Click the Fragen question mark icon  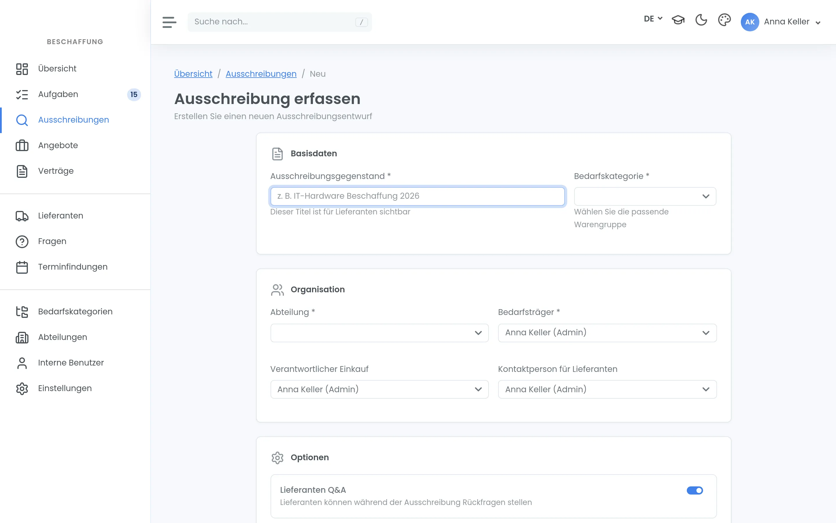coord(22,241)
